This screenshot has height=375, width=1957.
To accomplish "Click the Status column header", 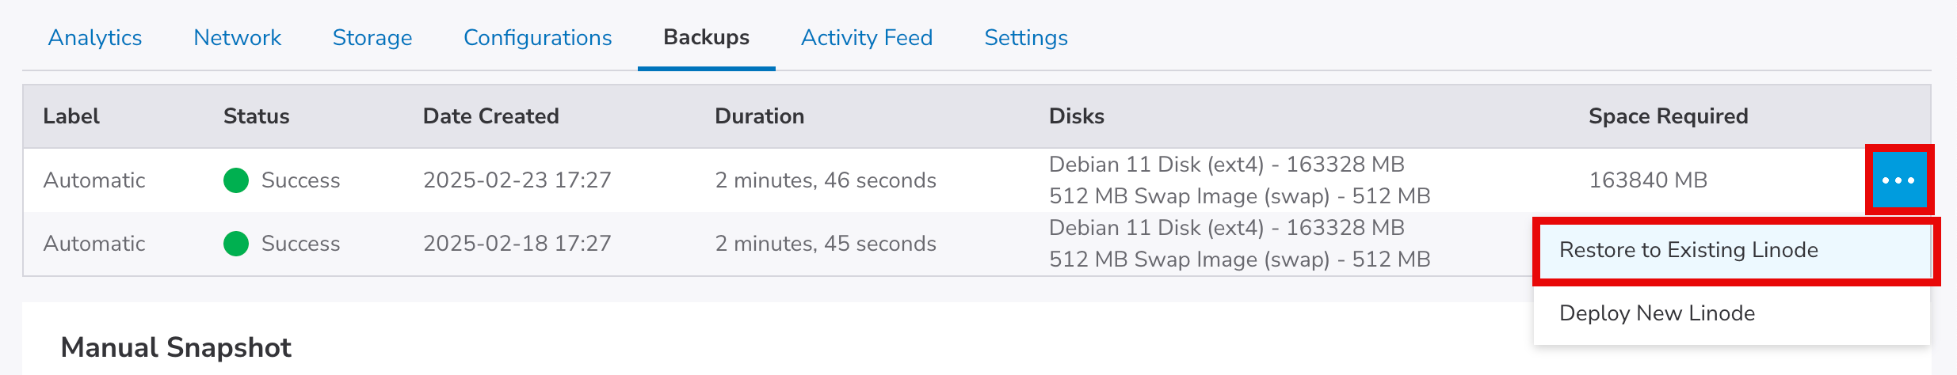I will [x=256, y=116].
